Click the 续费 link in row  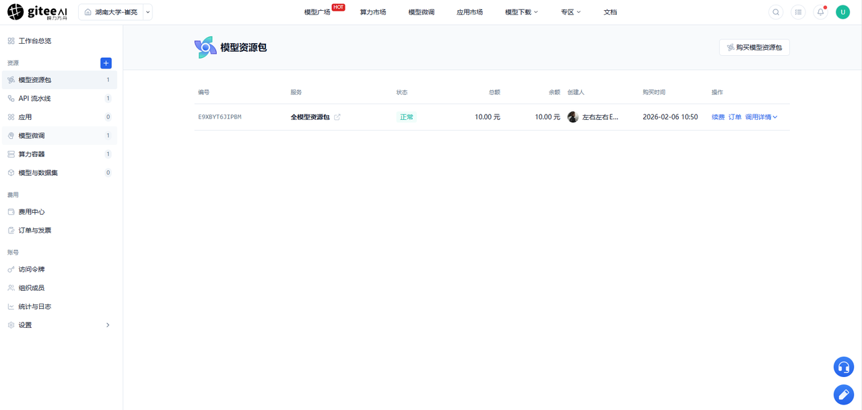(x=718, y=117)
